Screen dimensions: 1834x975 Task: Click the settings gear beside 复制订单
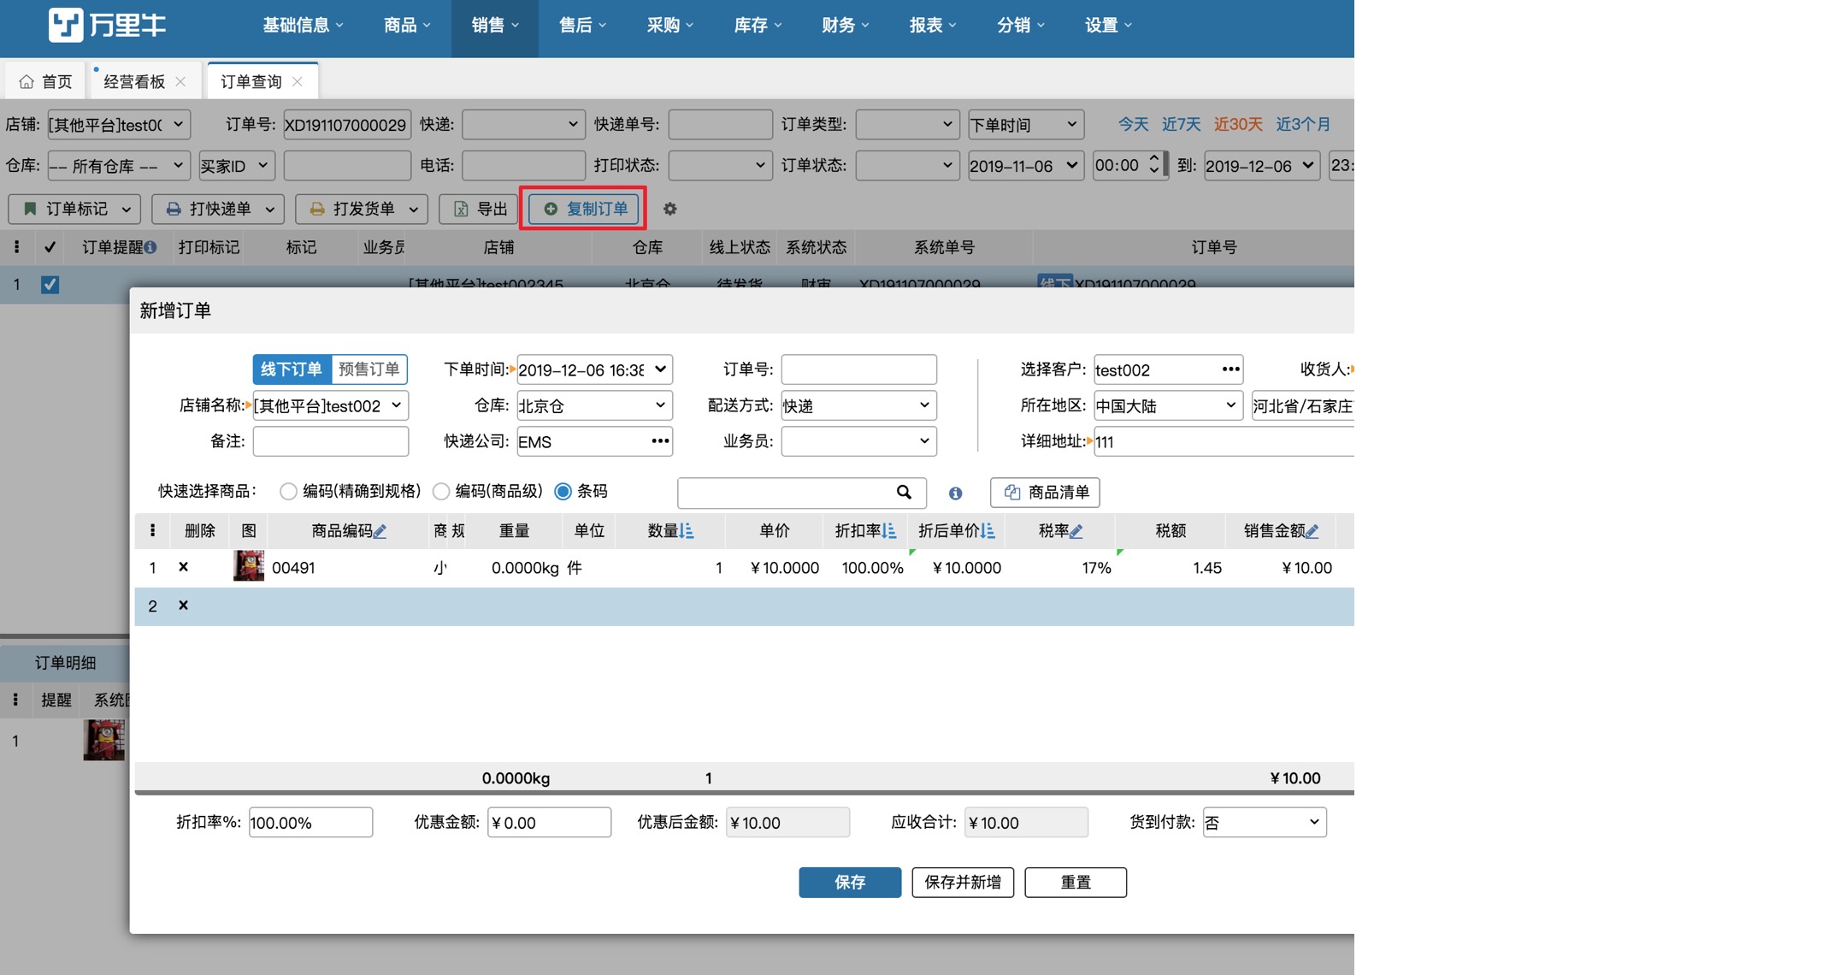[x=670, y=209]
